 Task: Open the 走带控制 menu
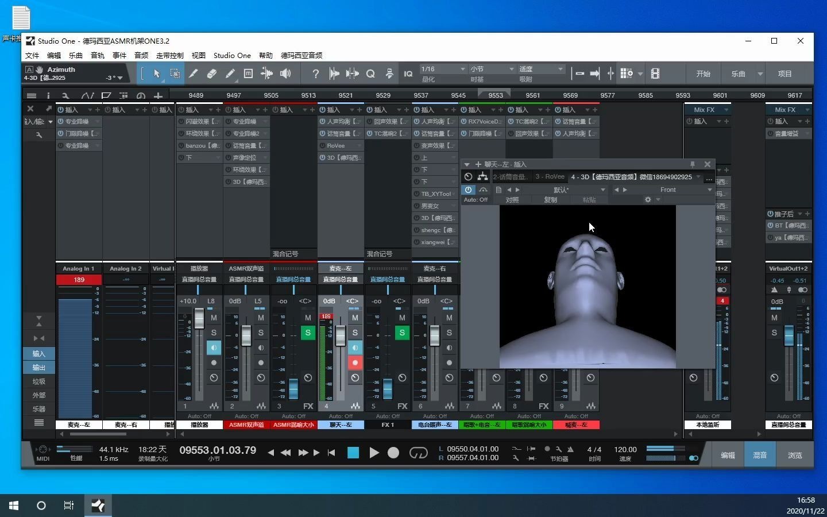169,56
